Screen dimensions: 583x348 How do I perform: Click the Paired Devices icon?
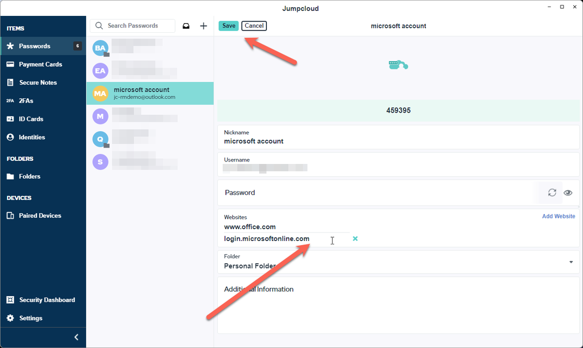pos(10,216)
